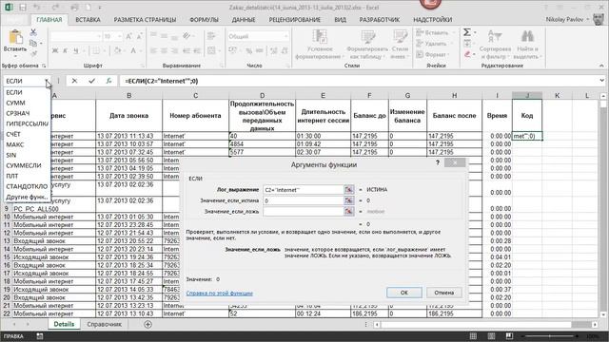Image resolution: width=609 pixels, height=342 pixels.
Task: Click the Bold (Ж) formatting icon
Action: 55,50
